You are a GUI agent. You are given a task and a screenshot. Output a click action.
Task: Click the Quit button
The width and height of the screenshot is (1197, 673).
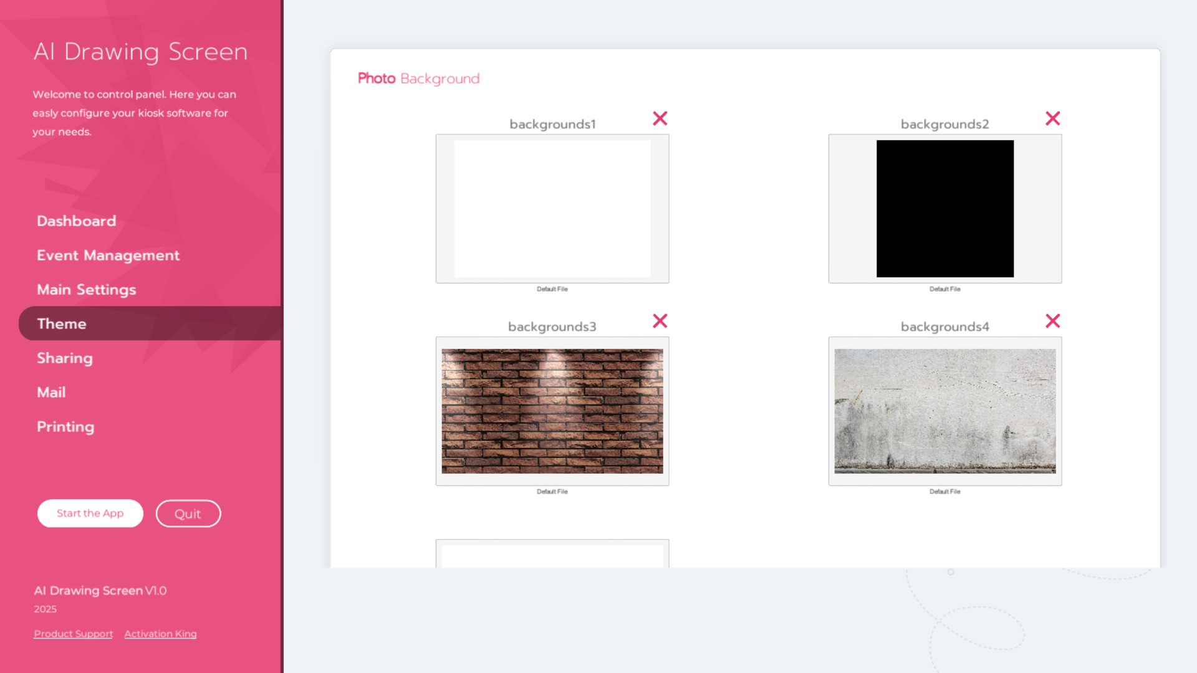(x=188, y=513)
